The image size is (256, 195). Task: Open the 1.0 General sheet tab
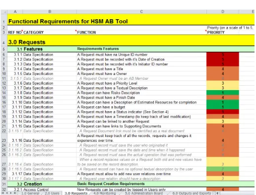30,193
